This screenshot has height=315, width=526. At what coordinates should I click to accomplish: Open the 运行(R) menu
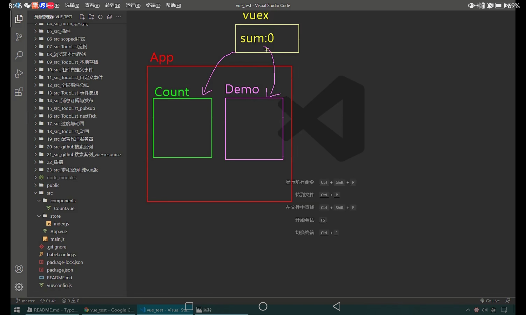[133, 6]
